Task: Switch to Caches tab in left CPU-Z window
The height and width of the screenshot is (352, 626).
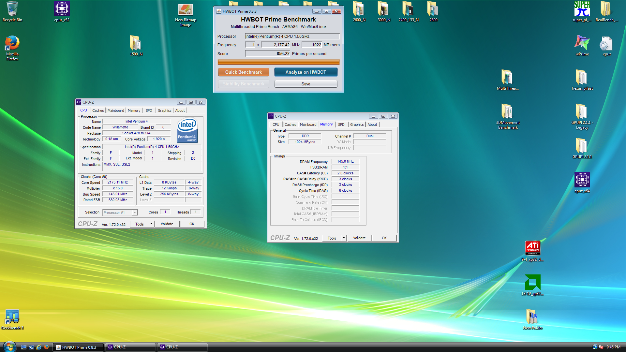Action: 98,110
